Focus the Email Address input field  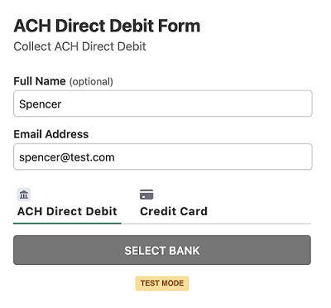163,156
